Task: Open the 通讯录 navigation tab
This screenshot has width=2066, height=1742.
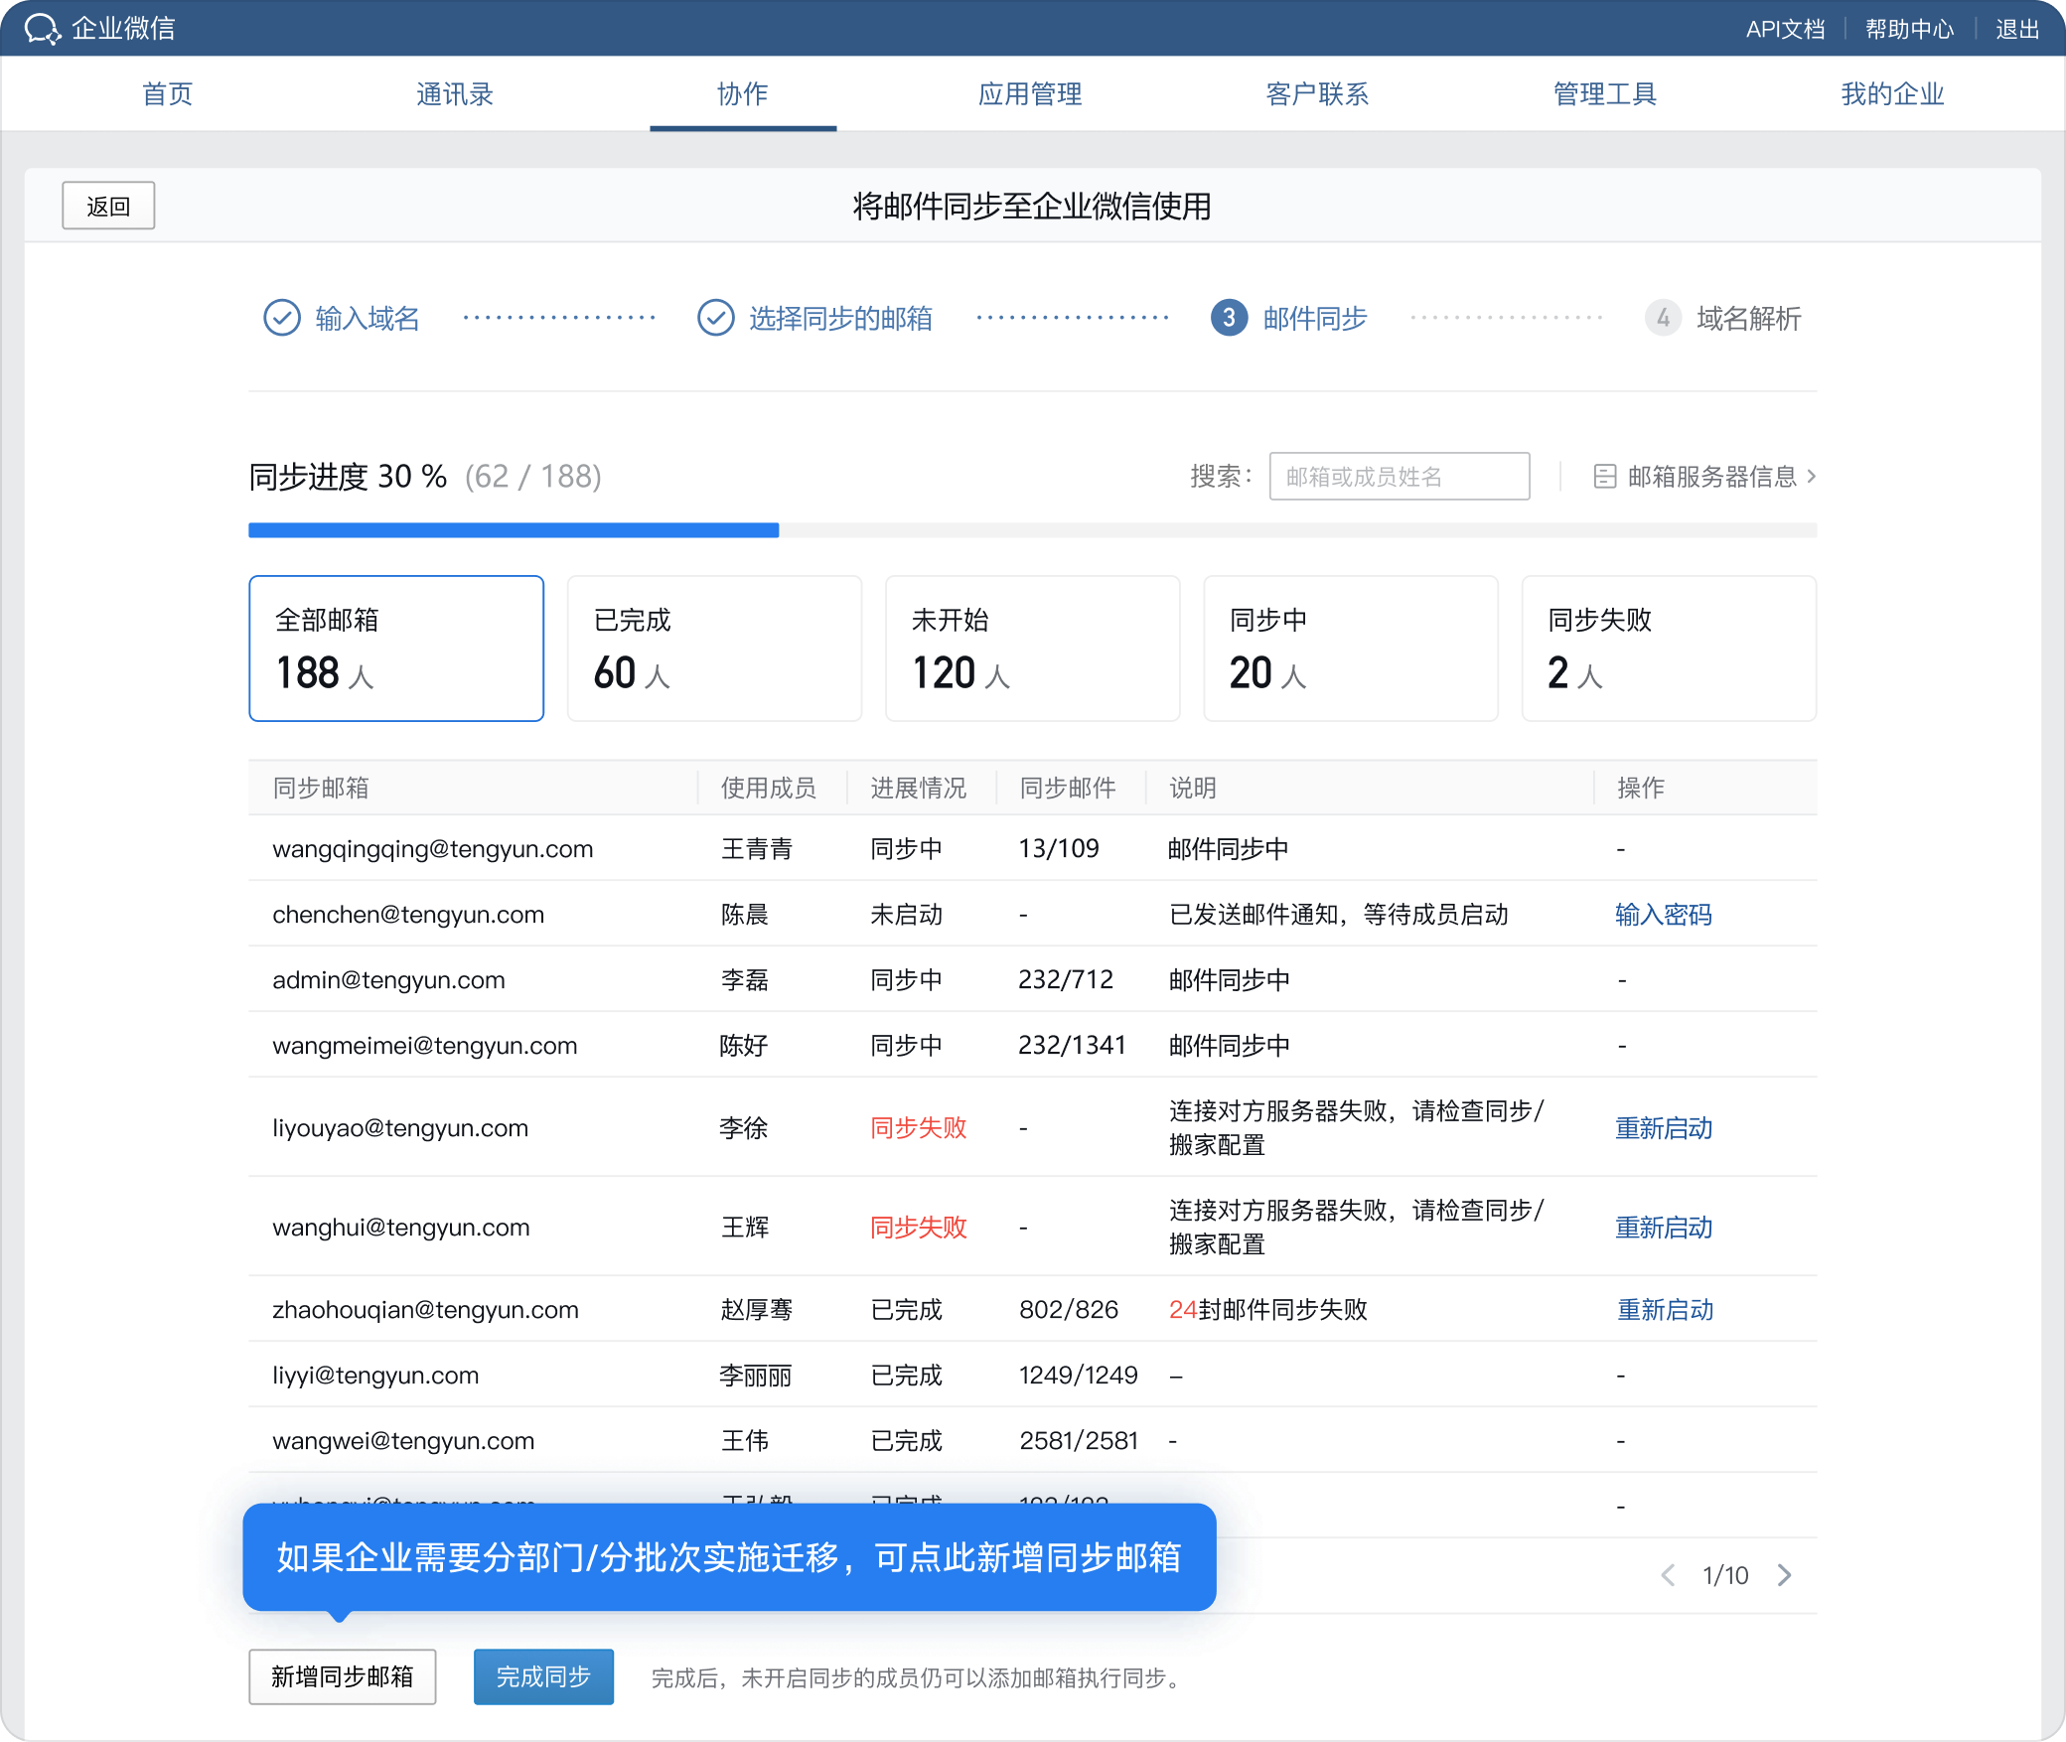Action: (x=455, y=94)
